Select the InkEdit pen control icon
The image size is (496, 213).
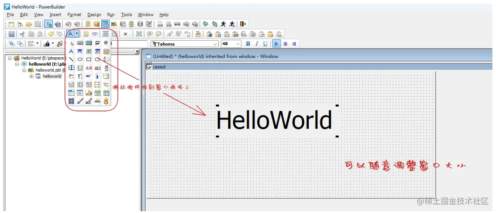(x=80, y=101)
